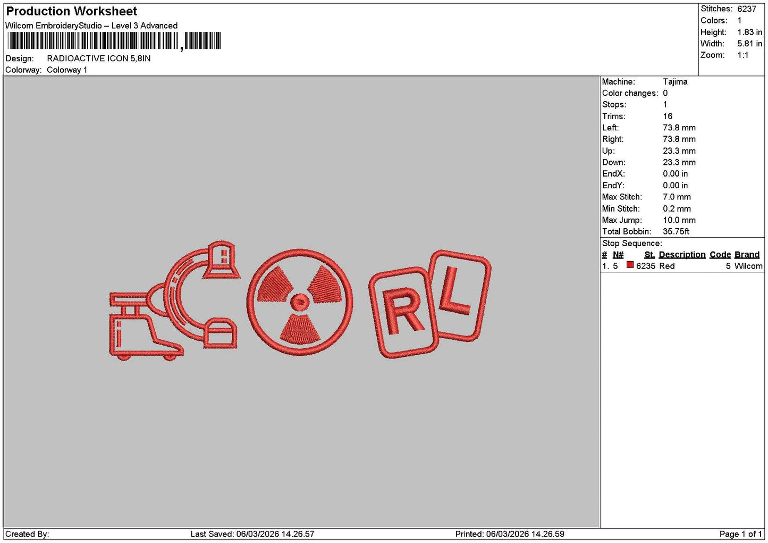The height and width of the screenshot is (543, 768).
Task: Click the stitches count '6237'
Action: [x=746, y=9]
